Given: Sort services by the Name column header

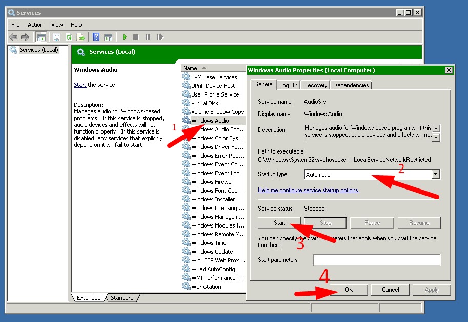Looking at the screenshot, I should tap(213, 68).
